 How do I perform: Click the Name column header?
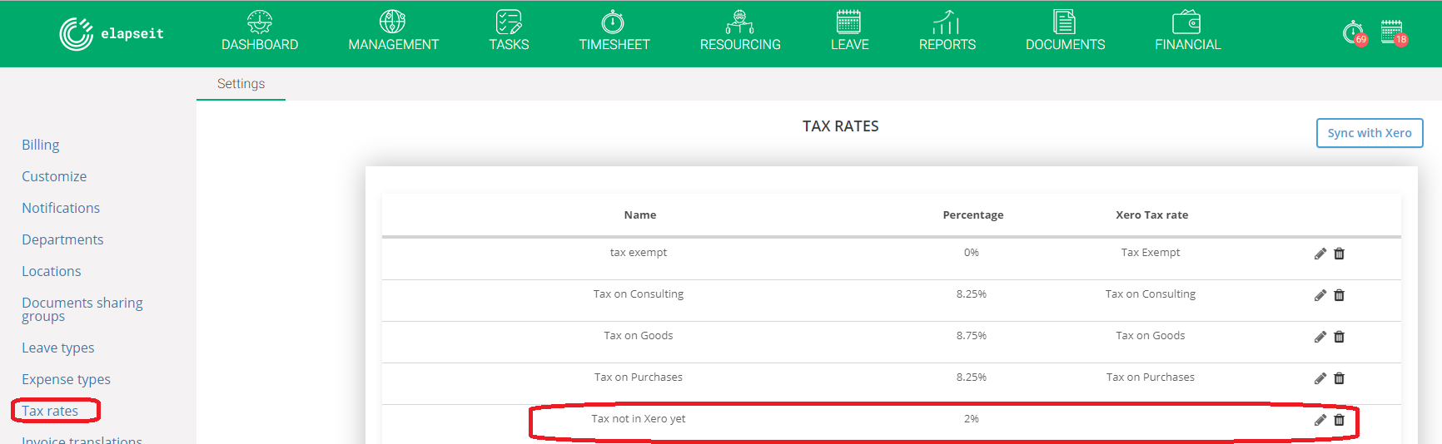(x=640, y=215)
